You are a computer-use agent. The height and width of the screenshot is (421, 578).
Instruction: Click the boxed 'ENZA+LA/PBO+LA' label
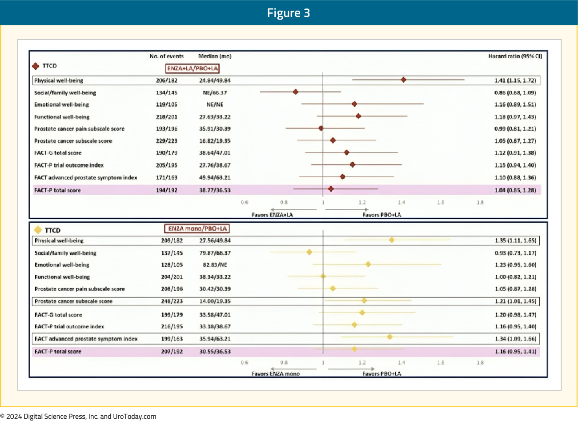(193, 68)
